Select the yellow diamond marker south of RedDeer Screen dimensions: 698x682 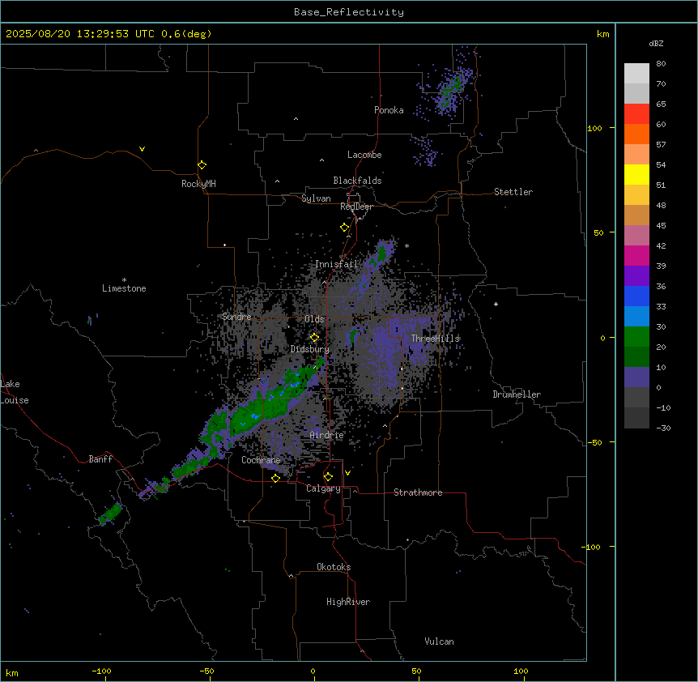(345, 228)
